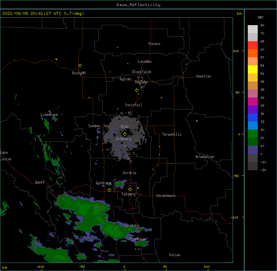Viewport: 277px width, 271px height.
Task: Click the Banff label
Action: [x=40, y=182]
